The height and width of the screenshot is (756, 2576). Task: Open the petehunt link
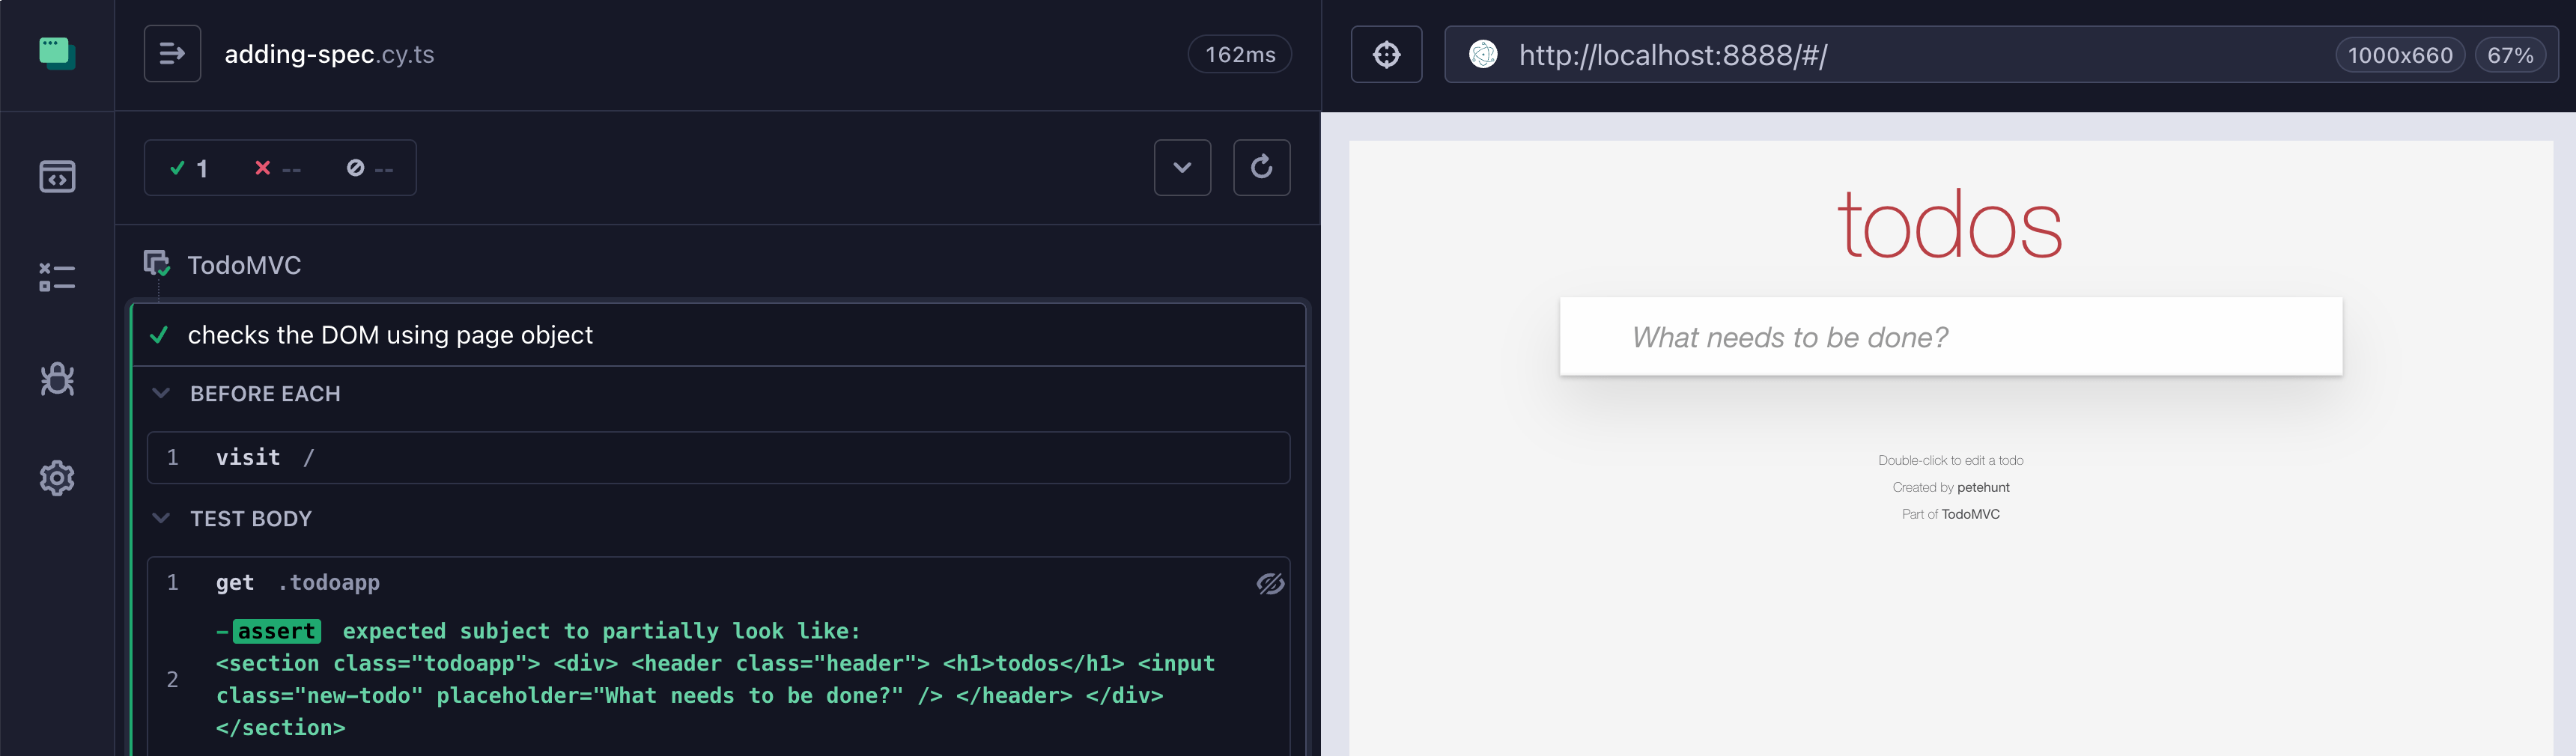coord(1983,487)
